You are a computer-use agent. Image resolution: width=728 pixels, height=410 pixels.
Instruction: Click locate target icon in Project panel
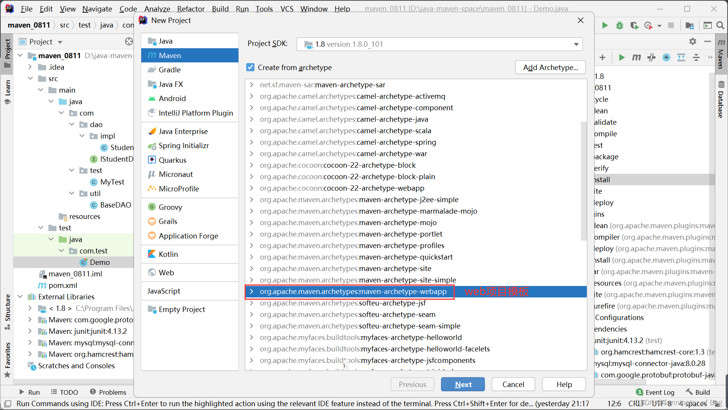click(129, 41)
